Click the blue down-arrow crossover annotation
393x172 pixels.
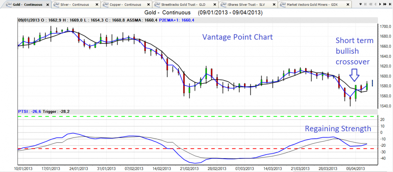click(354, 75)
